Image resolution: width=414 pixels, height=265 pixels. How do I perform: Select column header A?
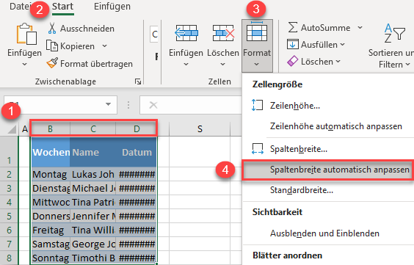[25, 129]
